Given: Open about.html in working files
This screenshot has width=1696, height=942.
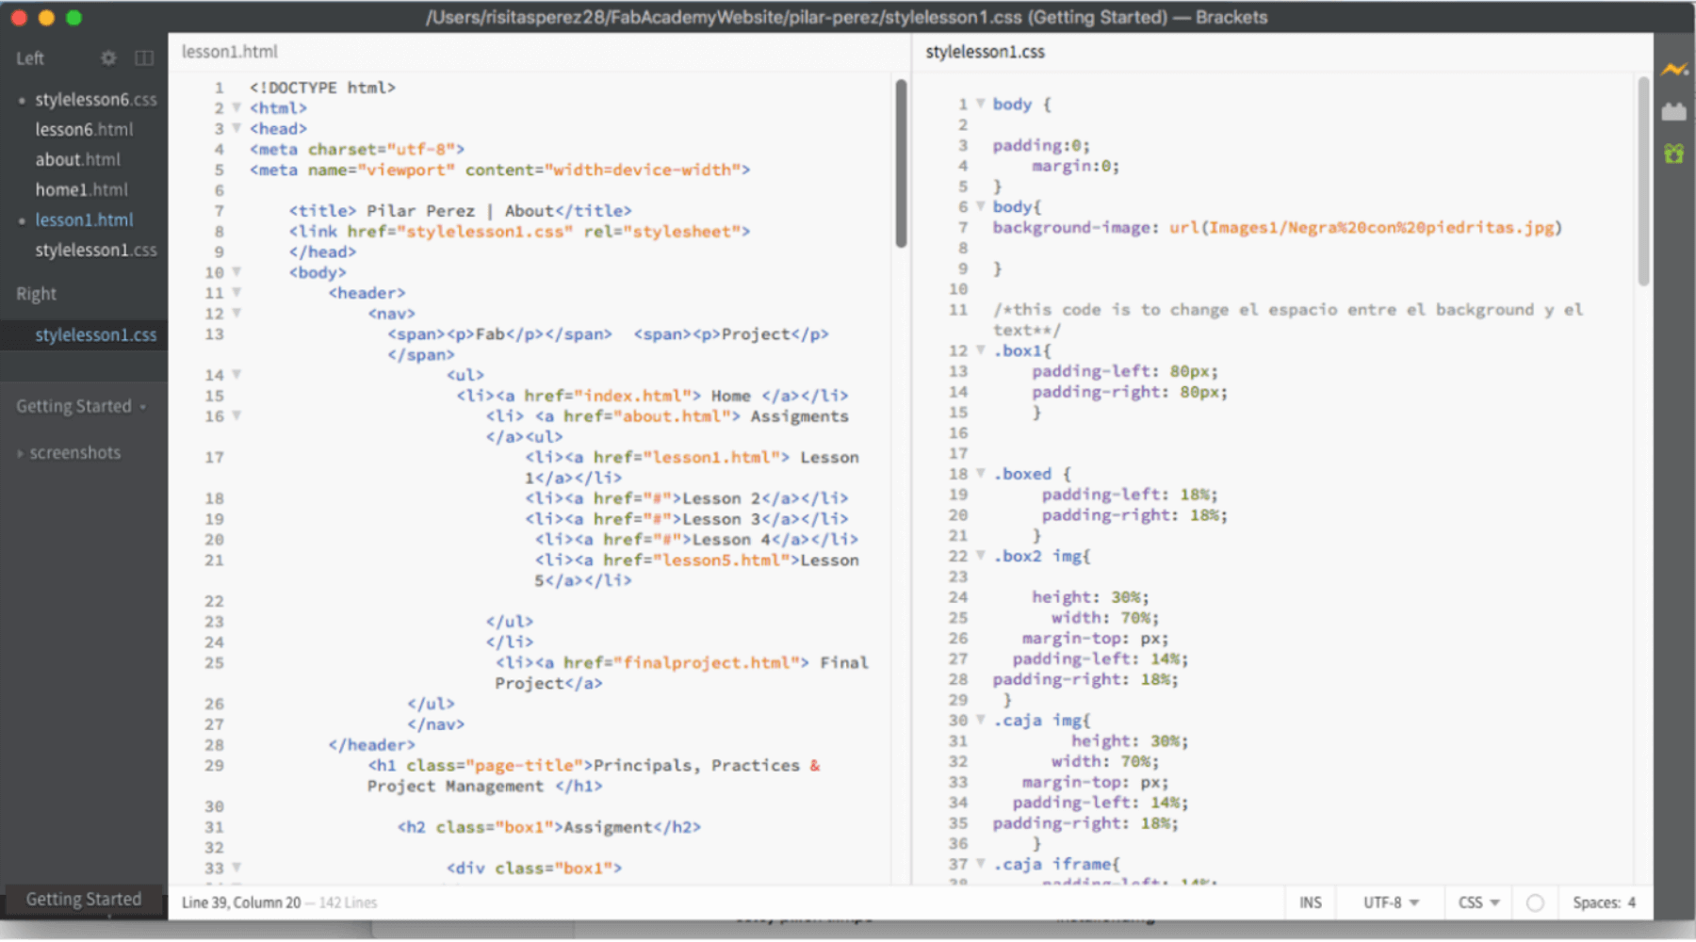Looking at the screenshot, I should (x=78, y=160).
